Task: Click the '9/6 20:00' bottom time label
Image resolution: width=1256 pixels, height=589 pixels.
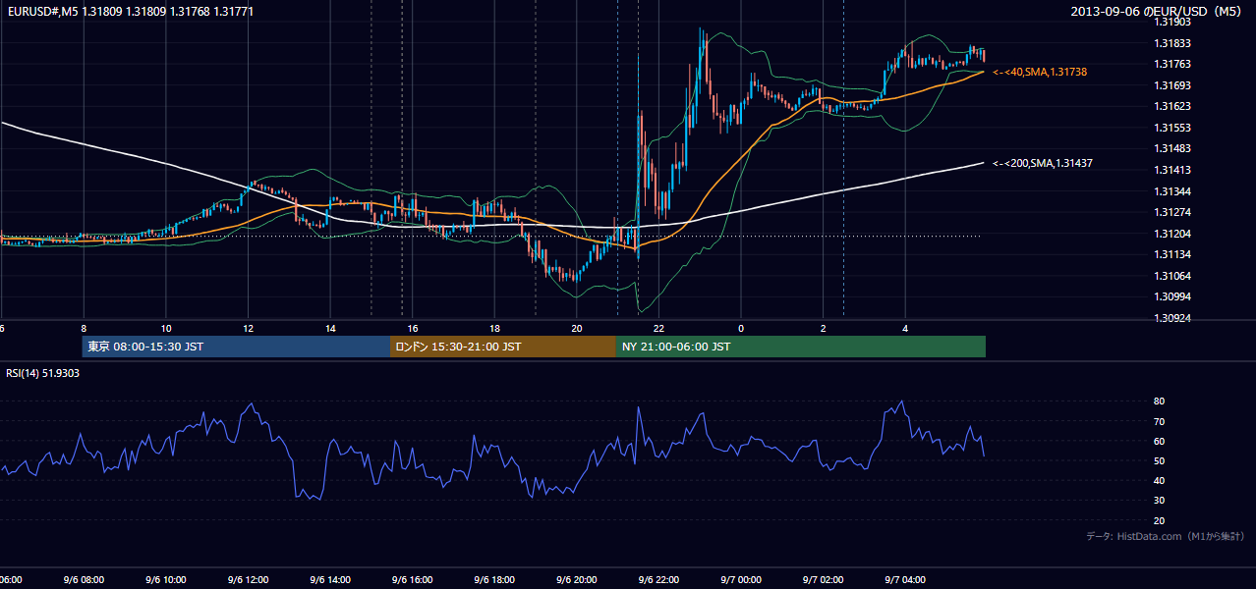Action: [576, 579]
